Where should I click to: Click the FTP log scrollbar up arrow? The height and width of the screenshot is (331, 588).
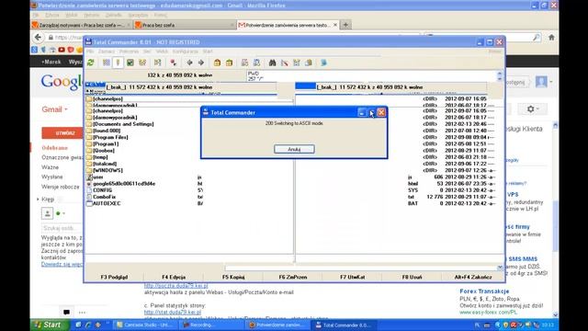[500, 74]
